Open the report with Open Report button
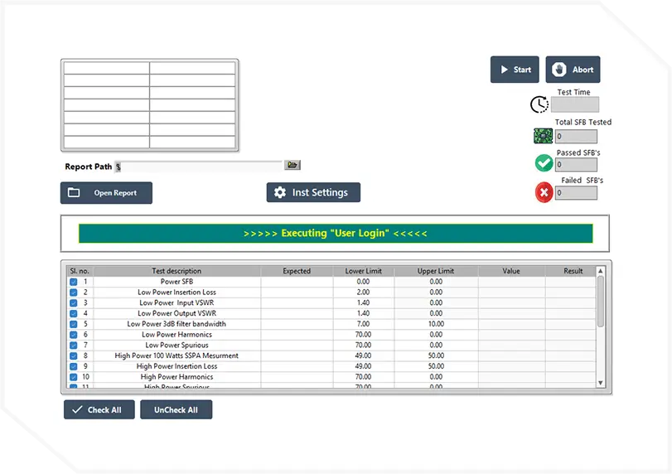The image size is (672, 474). click(106, 193)
